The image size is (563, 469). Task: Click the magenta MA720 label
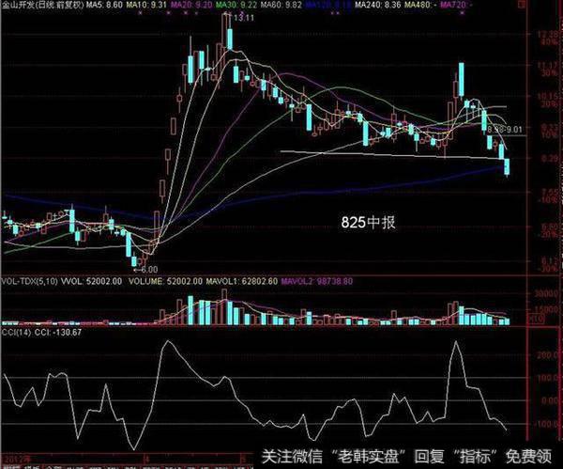click(457, 6)
